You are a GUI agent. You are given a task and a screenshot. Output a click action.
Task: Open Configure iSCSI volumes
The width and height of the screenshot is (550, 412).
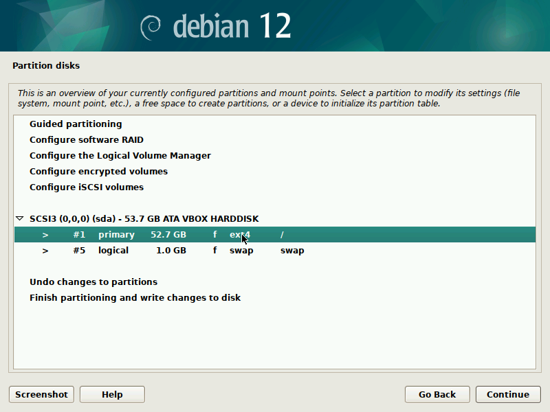(87, 187)
